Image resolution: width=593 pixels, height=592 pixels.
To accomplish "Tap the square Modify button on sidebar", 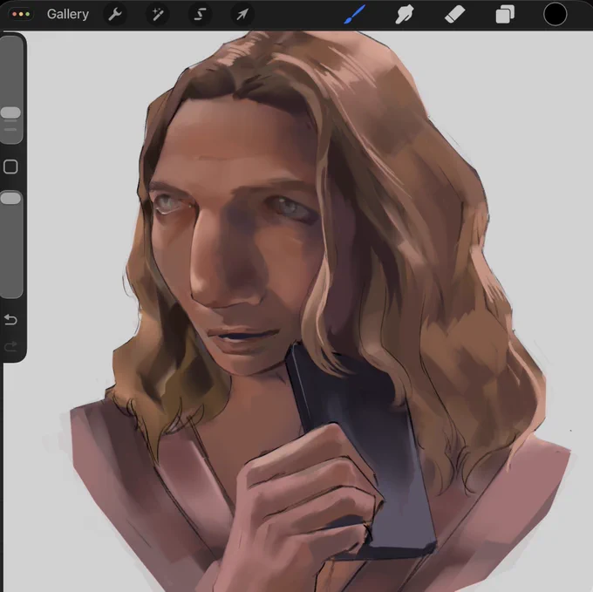I will click(10, 167).
